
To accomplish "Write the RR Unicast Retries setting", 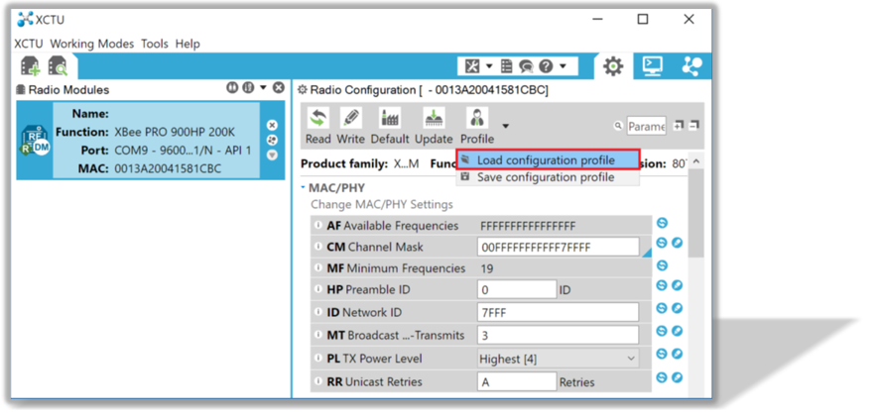I will point(678,377).
